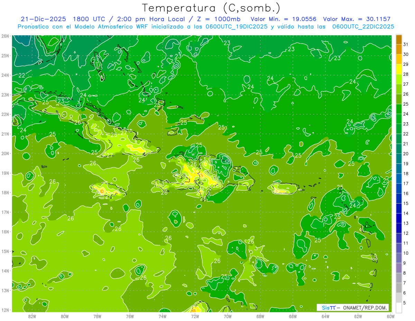Click the latitude label "17N"
Viewport: 415px width, 321px height.
pyautogui.click(x=5, y=212)
